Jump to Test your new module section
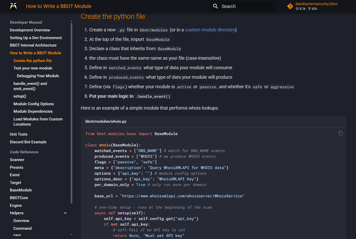This screenshot has width=356, height=239. coord(33,68)
